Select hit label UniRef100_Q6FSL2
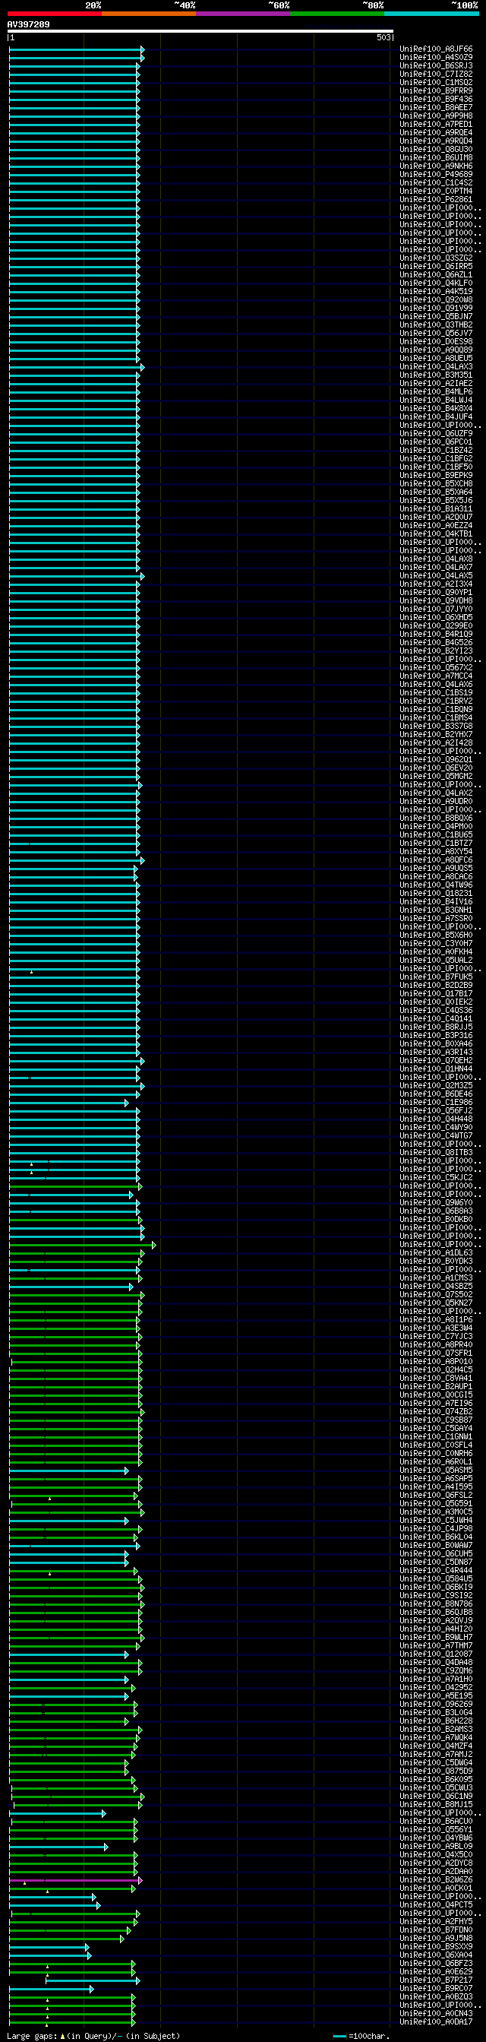This screenshot has width=486, height=2042. 436,1495
